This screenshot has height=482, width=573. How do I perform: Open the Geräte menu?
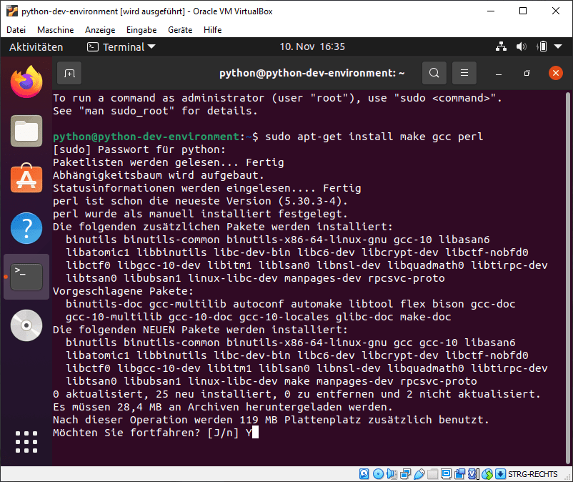(179, 30)
